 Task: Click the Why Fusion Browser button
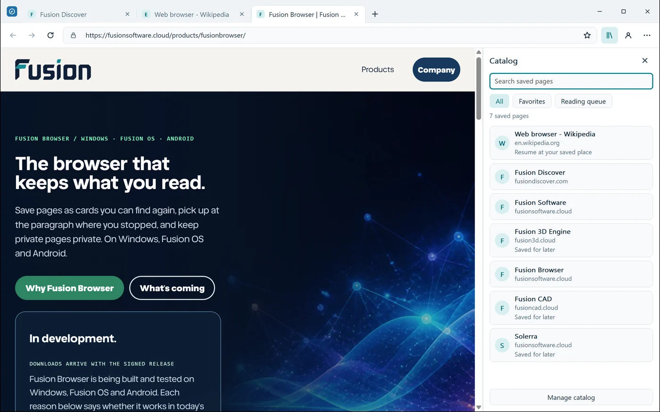(x=69, y=288)
